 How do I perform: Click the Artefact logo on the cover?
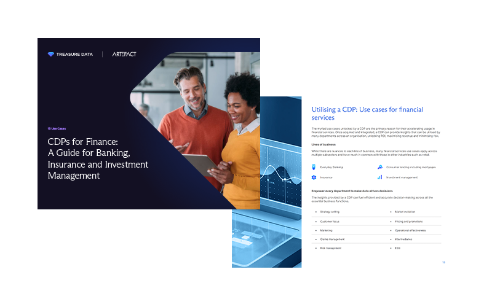pyautogui.click(x=124, y=54)
